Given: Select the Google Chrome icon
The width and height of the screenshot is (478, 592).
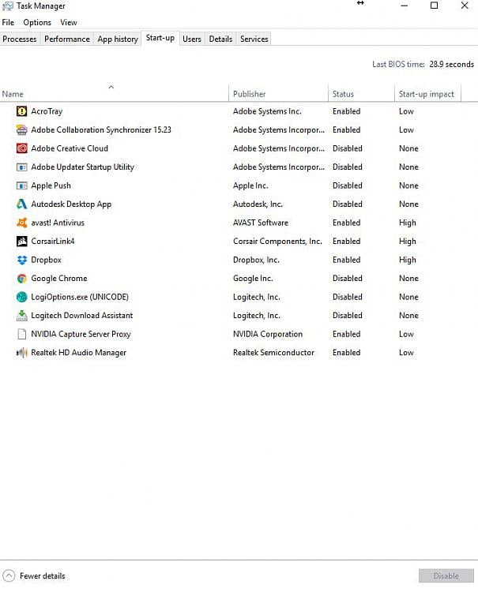Looking at the screenshot, I should point(22,279).
